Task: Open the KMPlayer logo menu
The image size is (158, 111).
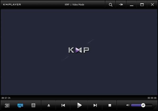Action: pyautogui.click(x=12, y=4)
